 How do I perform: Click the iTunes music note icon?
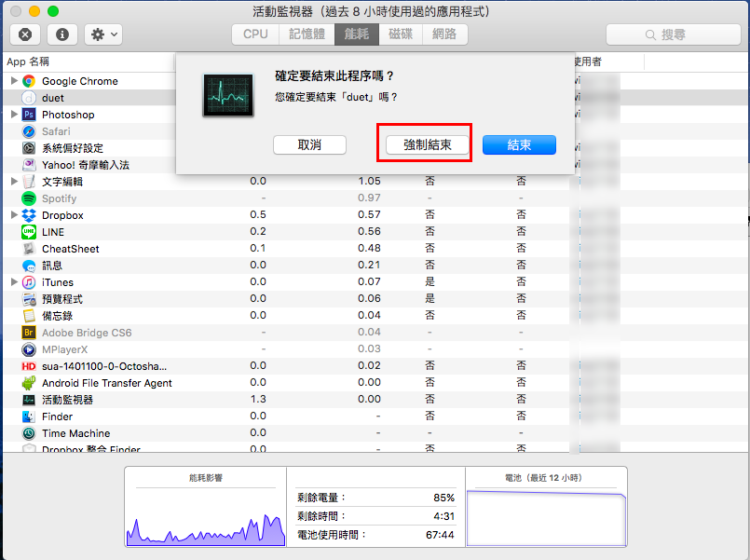[x=29, y=282]
